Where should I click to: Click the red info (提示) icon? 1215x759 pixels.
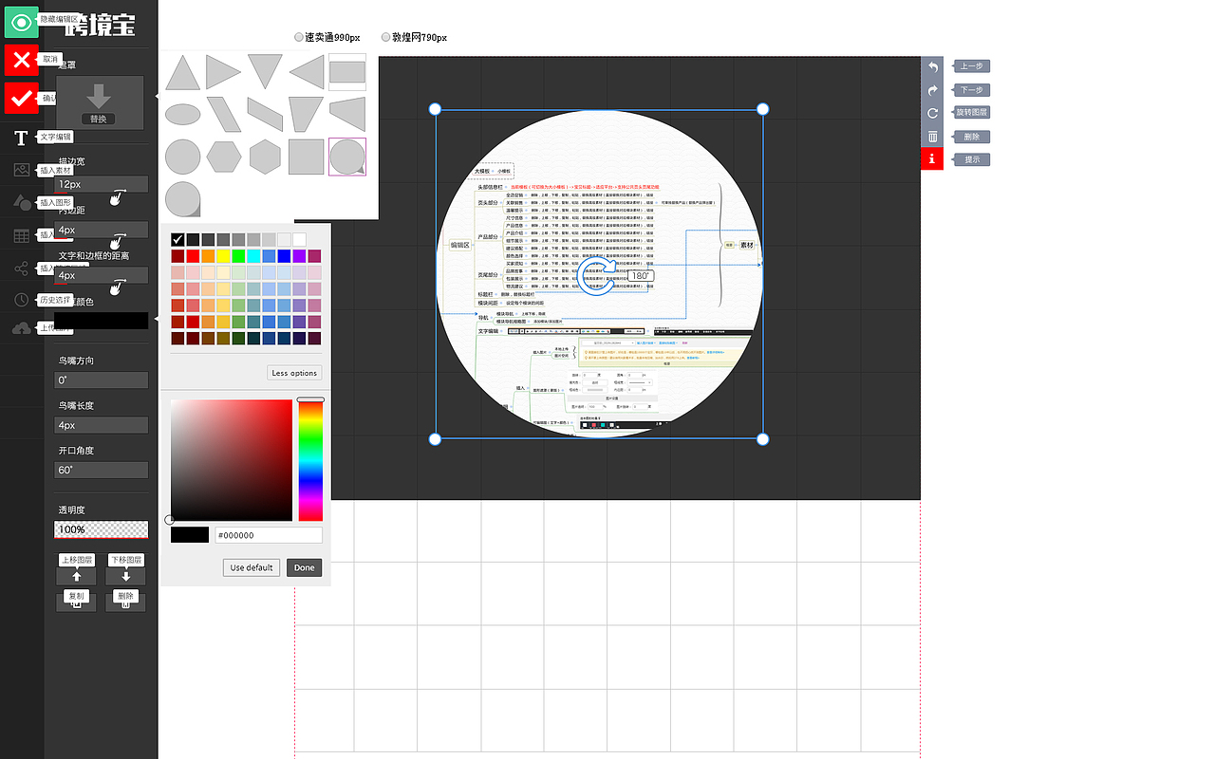(932, 159)
